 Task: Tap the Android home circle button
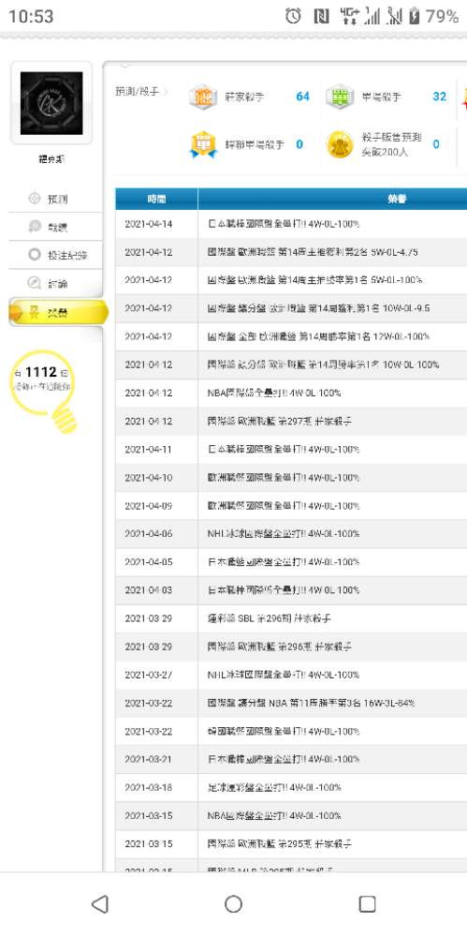click(234, 903)
